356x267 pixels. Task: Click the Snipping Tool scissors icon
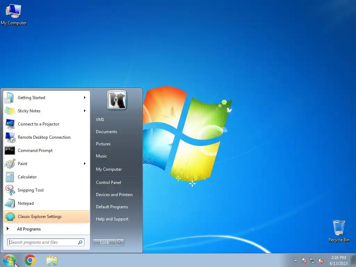[x=10, y=190]
